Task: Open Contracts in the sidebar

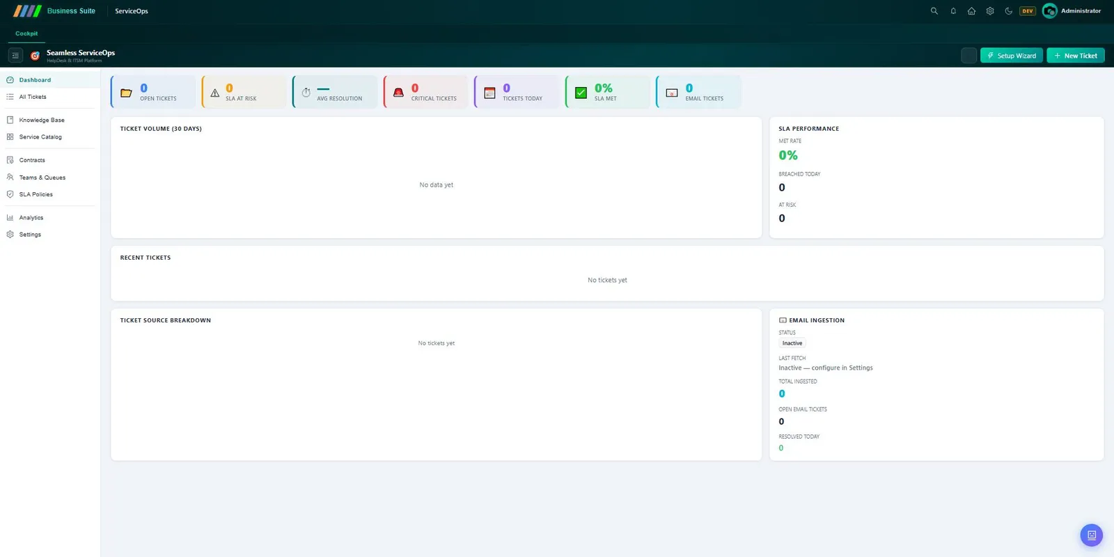Action: coord(50,160)
